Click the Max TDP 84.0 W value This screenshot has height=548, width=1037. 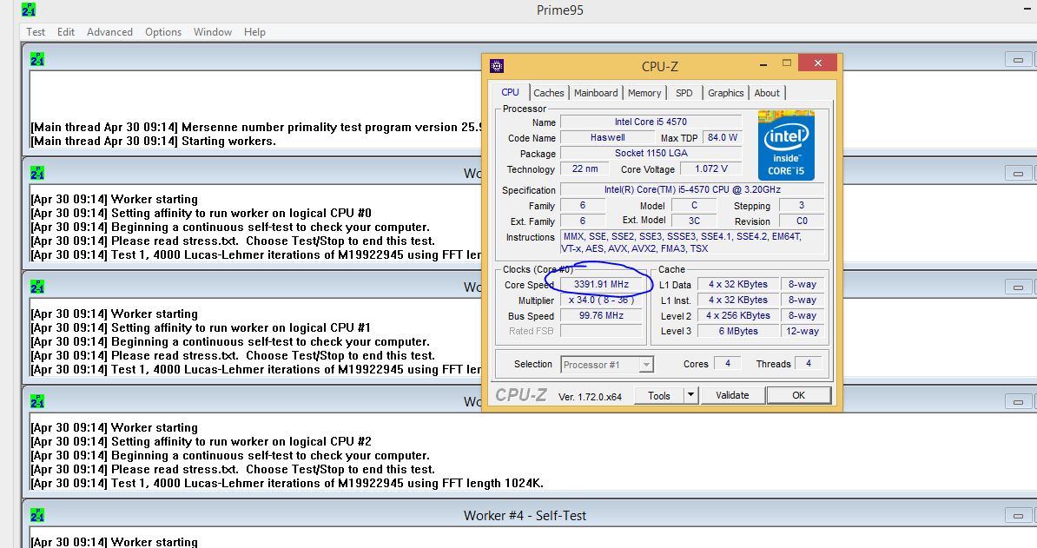(723, 137)
